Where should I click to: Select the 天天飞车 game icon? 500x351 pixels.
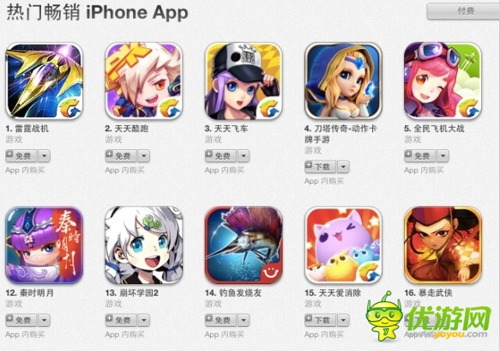(244, 81)
